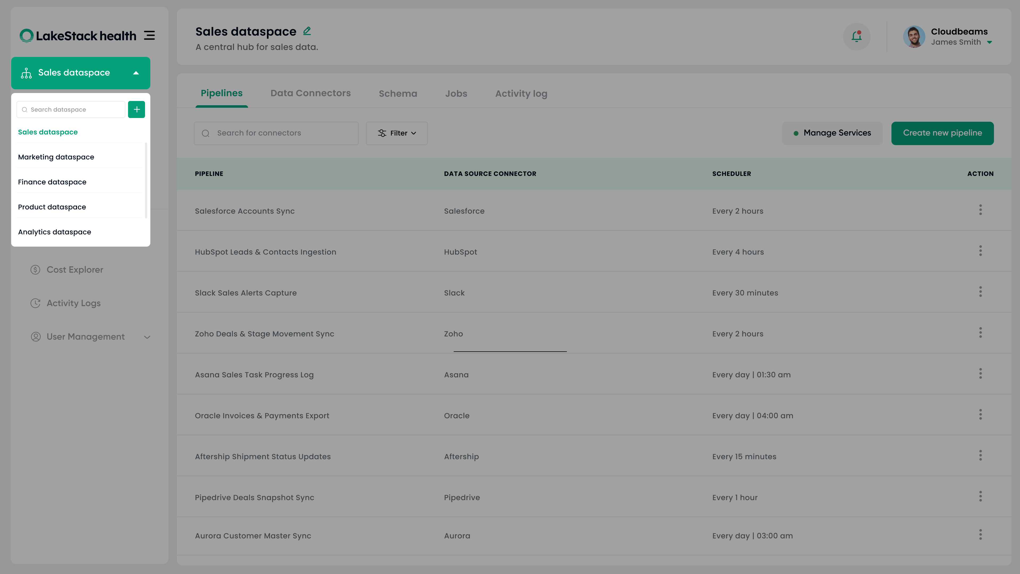Open kebab menu for Aurora Customer Master Sync
The height and width of the screenshot is (574, 1020).
point(980,535)
